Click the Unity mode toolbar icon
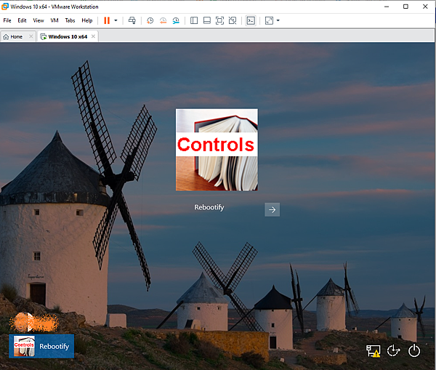This screenshot has width=436, height=370. point(233,20)
